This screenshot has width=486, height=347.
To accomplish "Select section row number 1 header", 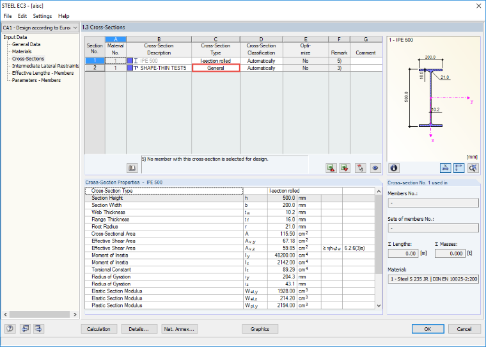I will point(95,61).
